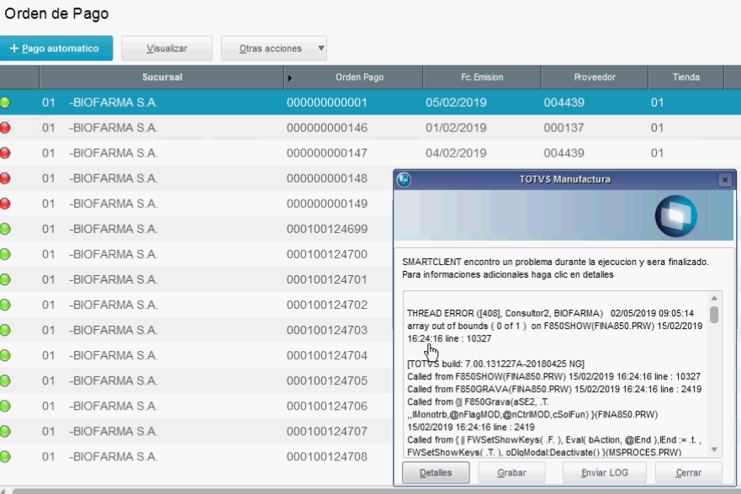
Task: Click the error log scrollbar down arrow
Action: point(714,449)
